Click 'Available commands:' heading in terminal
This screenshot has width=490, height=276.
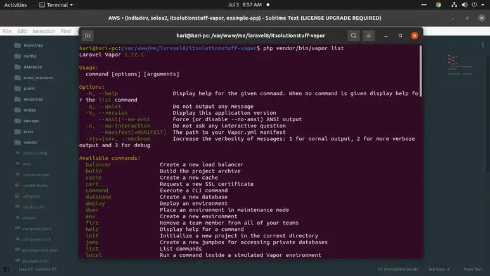tap(110, 158)
